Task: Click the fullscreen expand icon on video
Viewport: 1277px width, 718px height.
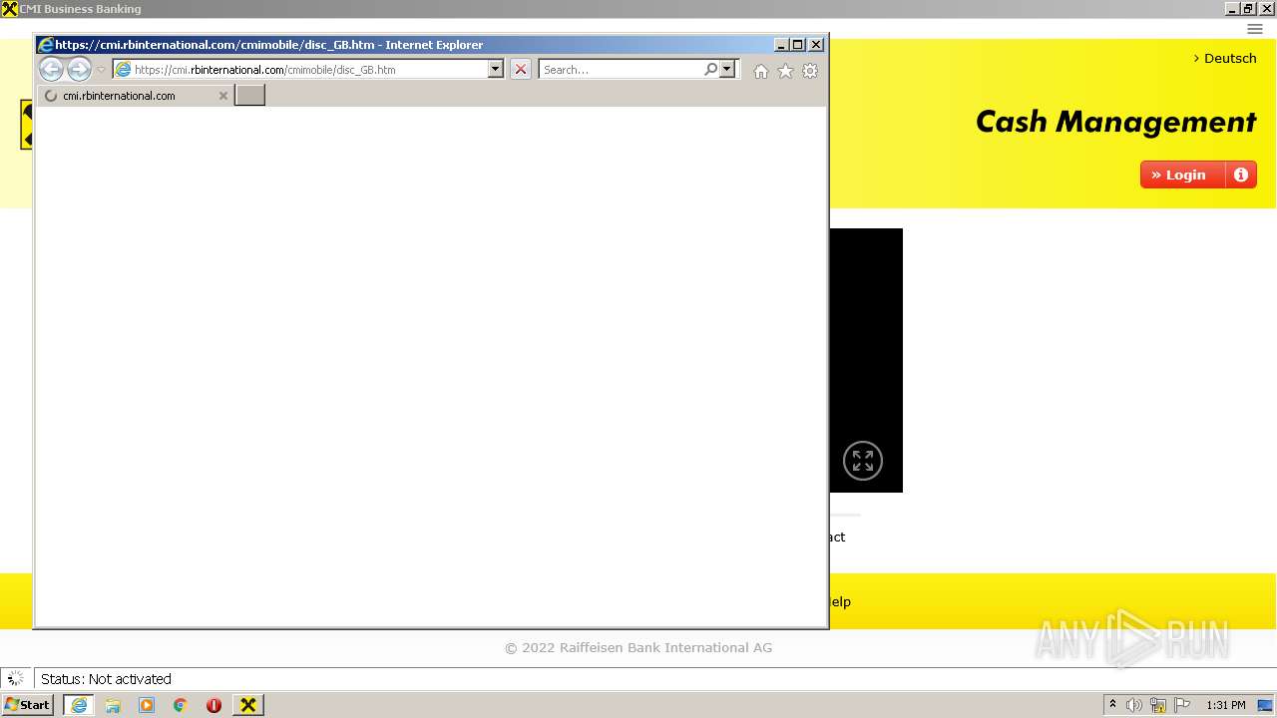Action: click(x=863, y=461)
